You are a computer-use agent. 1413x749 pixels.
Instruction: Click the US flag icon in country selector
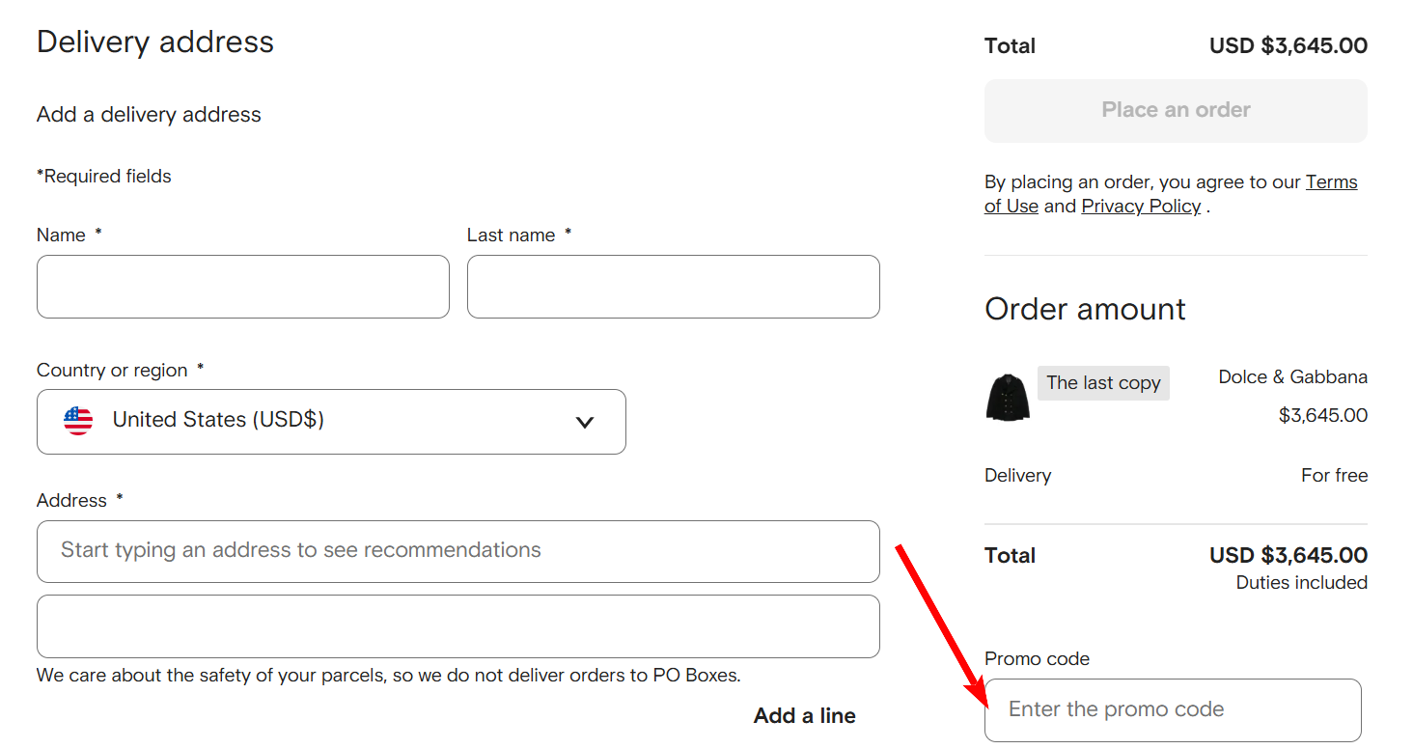pyautogui.click(x=78, y=421)
